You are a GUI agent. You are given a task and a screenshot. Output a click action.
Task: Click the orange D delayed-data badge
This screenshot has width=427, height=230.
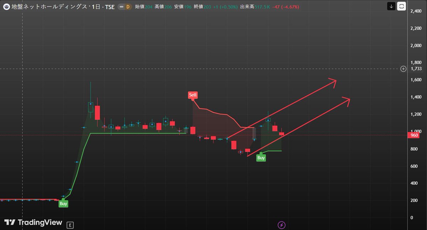pos(128,6)
